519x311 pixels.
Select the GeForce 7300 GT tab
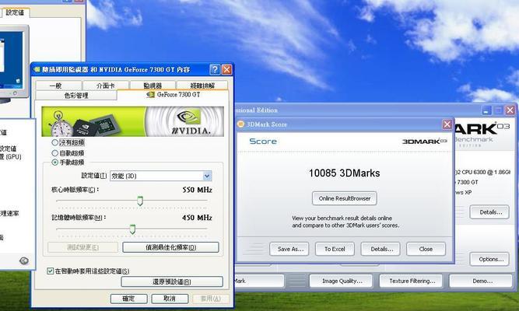173,95
